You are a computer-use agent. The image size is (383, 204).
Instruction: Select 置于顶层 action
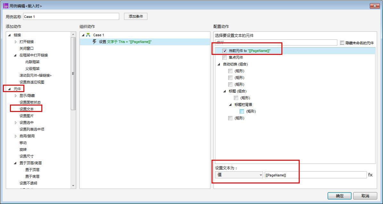click(x=32, y=170)
